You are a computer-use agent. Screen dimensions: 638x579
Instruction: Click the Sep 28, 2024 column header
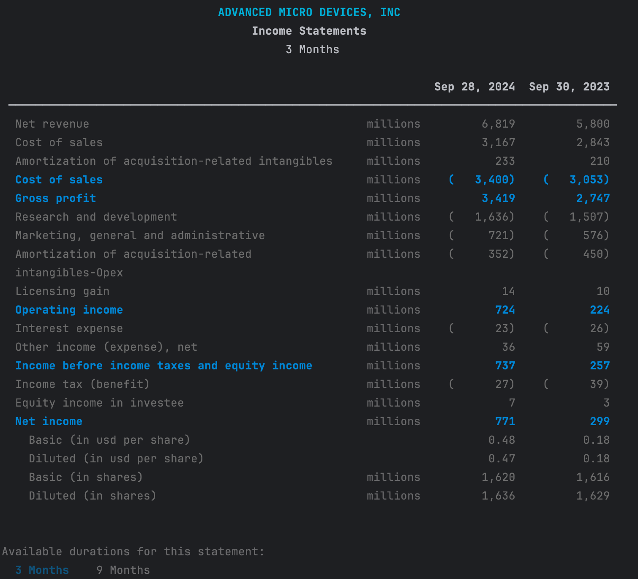coord(474,87)
